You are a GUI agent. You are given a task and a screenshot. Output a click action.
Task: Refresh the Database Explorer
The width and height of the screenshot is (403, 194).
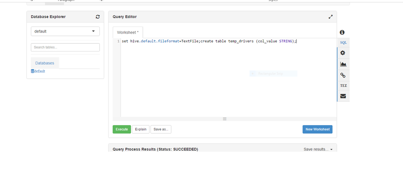pyautogui.click(x=98, y=17)
